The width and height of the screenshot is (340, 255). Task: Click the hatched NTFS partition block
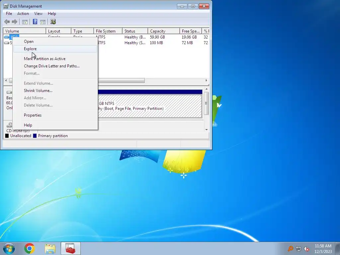pyautogui.click(x=150, y=106)
